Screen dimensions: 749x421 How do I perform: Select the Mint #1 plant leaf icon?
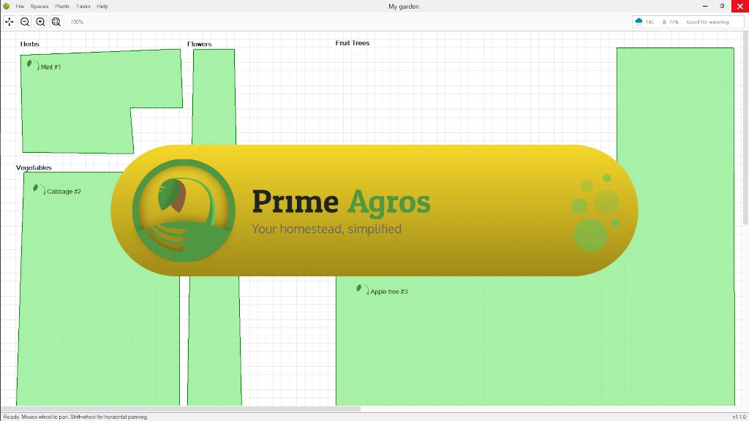click(31, 65)
